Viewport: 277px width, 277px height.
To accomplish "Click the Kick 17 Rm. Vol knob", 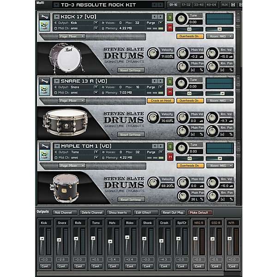I will click(x=212, y=53).
